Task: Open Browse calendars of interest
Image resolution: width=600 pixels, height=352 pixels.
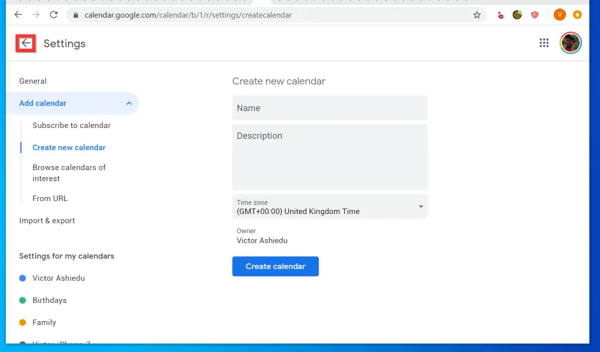Action: pyautogui.click(x=69, y=172)
